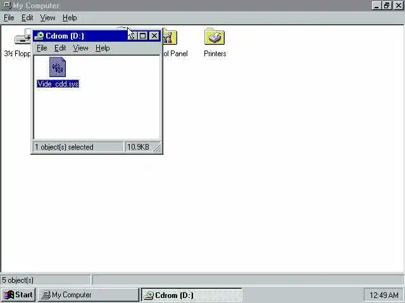
Task: Open File menu in My Computer window
Action: 9,18
